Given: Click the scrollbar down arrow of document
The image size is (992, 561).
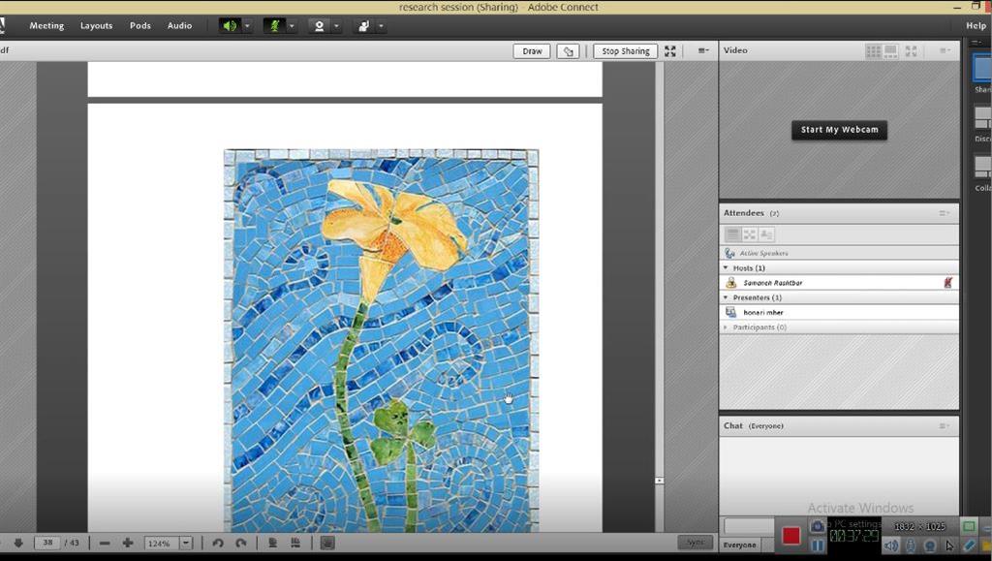Looking at the screenshot, I should click(659, 481).
